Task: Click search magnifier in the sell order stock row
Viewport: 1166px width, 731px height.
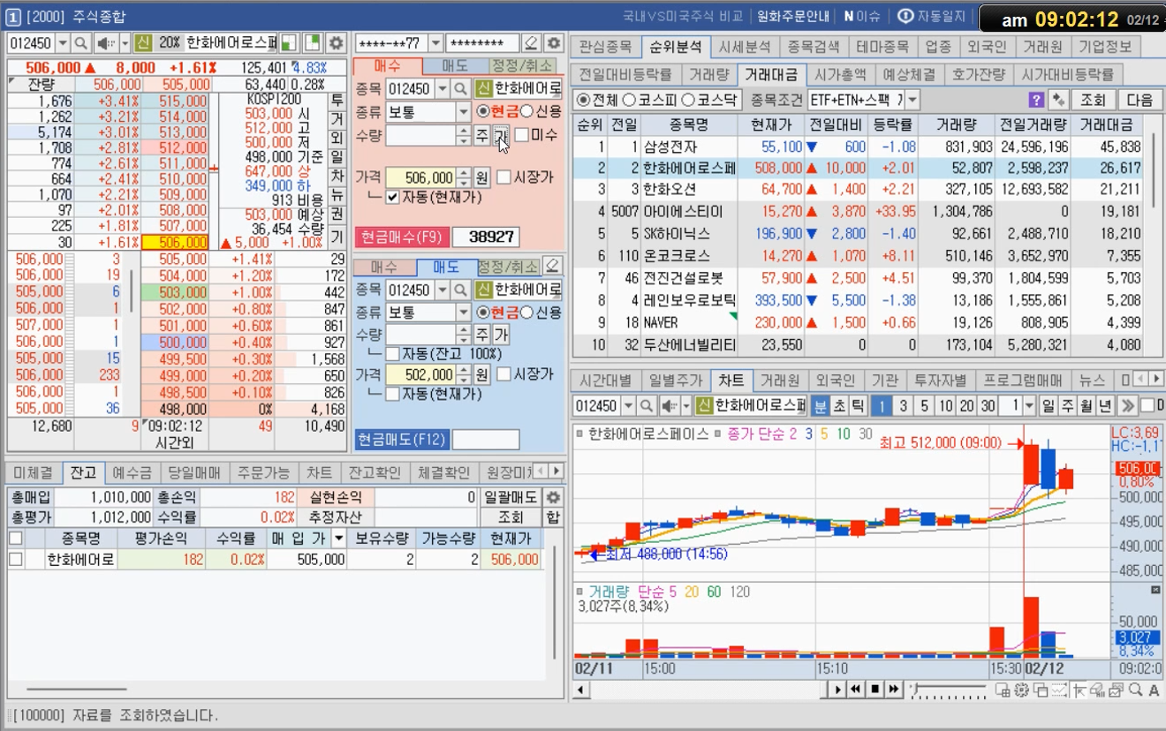Action: 460,290
